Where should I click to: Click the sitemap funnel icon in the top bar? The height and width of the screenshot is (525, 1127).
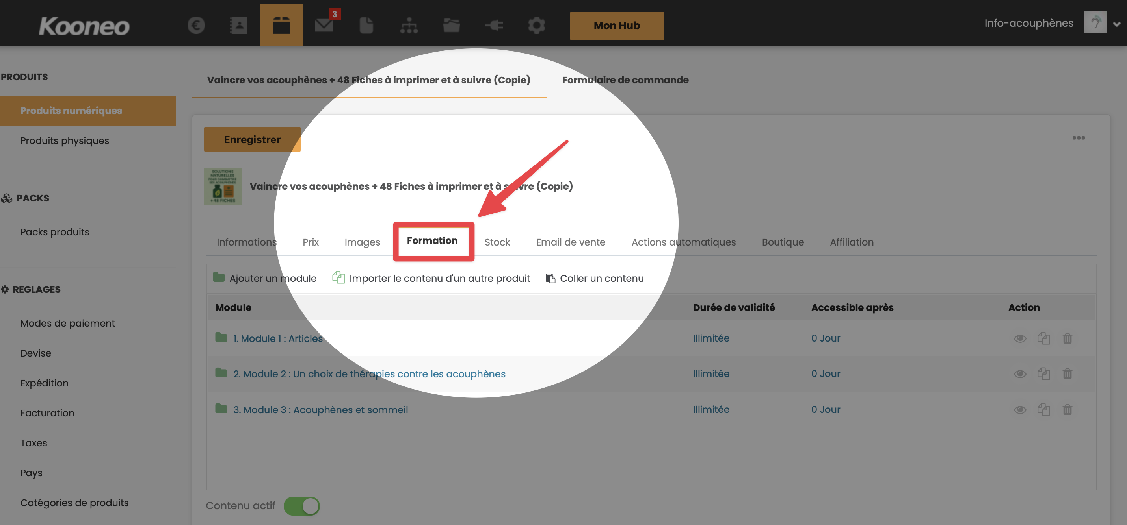coord(409,25)
